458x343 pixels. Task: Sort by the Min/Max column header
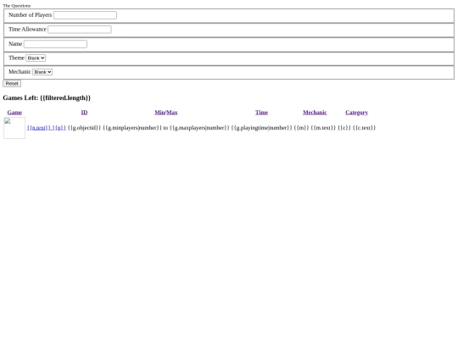coord(166,113)
